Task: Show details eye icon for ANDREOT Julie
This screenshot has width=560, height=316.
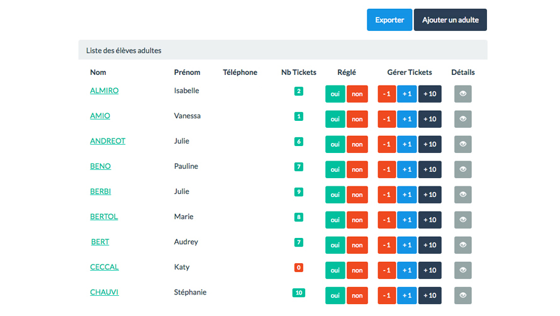Action: pos(462,144)
